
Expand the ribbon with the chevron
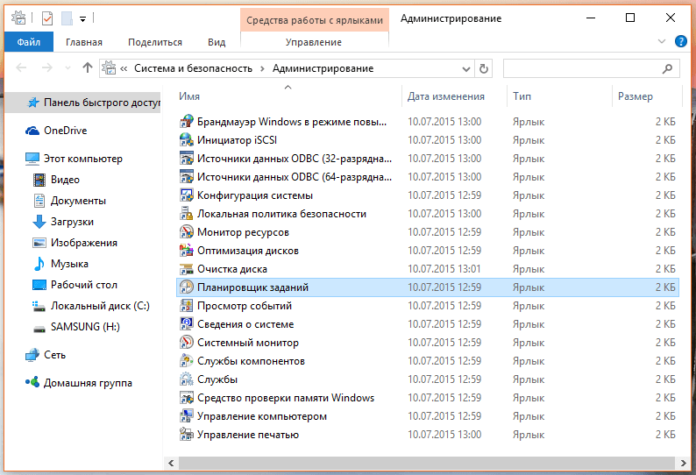tap(662, 41)
